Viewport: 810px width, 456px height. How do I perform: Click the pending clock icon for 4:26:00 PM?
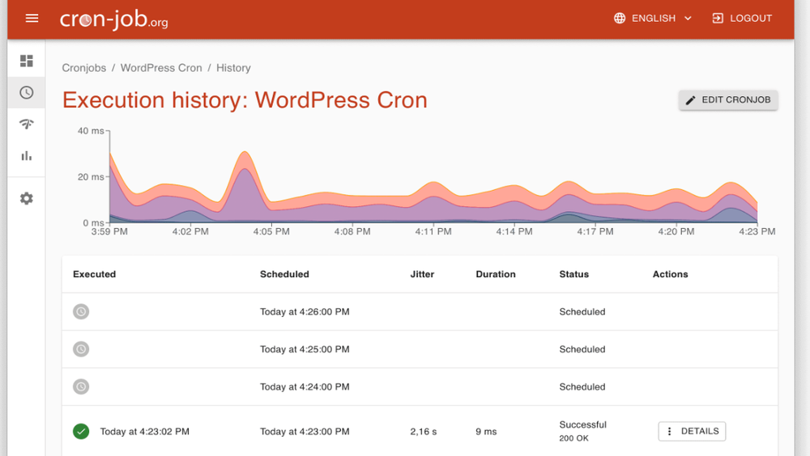tap(80, 311)
